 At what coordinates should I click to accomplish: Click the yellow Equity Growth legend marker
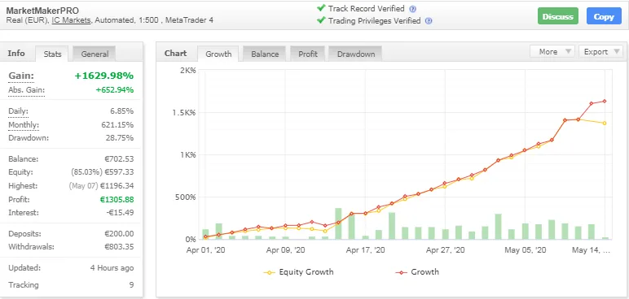point(269,272)
